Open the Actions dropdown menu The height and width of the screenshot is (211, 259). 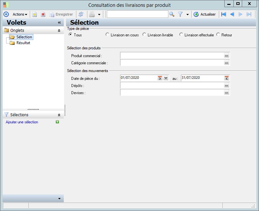[20, 14]
